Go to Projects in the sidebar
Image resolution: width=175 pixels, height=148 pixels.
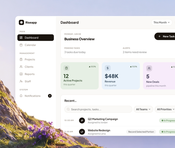click(x=36, y=59)
